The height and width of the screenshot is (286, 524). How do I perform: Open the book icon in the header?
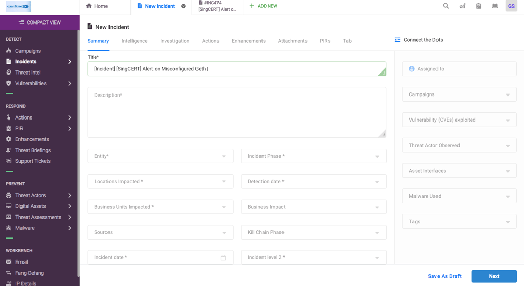tap(495, 6)
